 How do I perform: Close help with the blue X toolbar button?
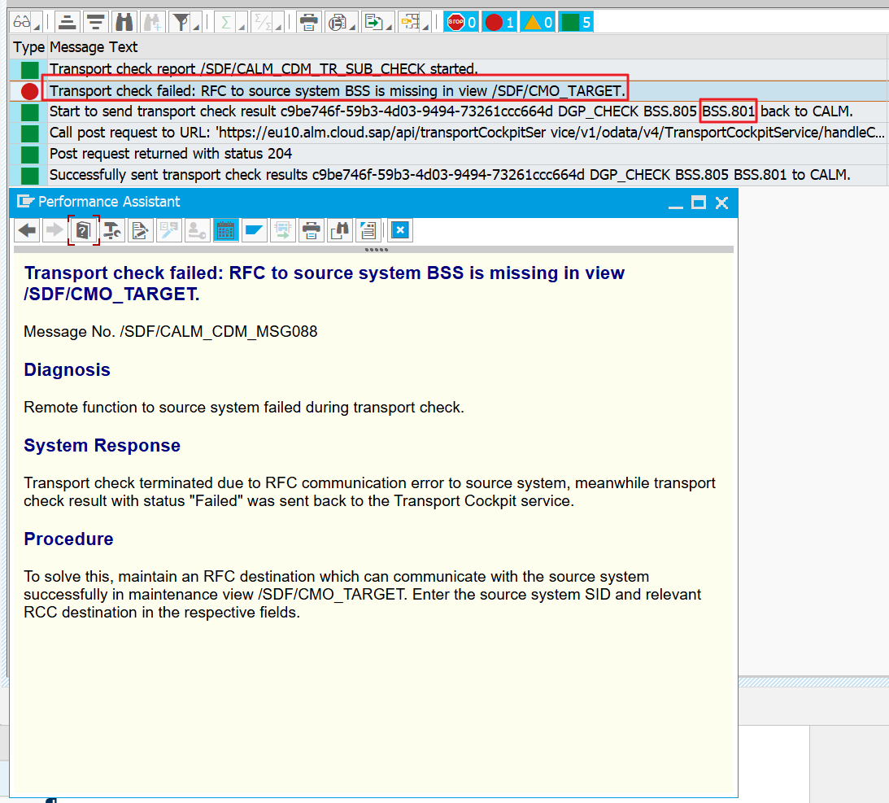(399, 231)
